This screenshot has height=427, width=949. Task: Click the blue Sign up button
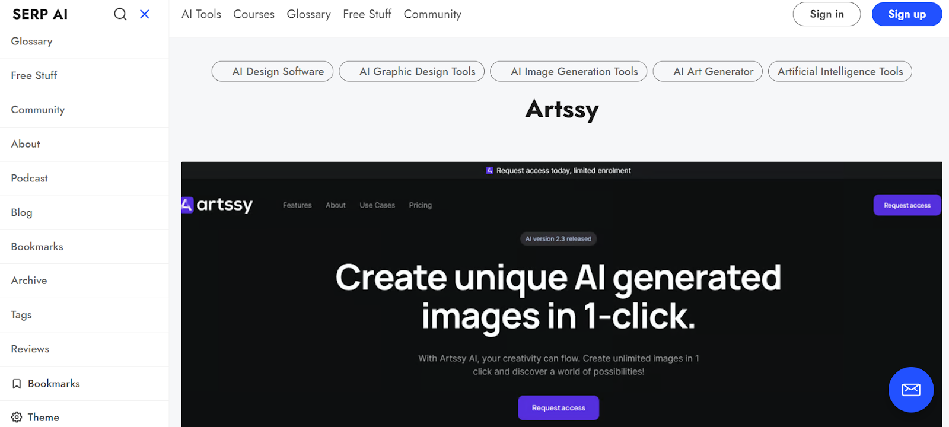point(907,14)
